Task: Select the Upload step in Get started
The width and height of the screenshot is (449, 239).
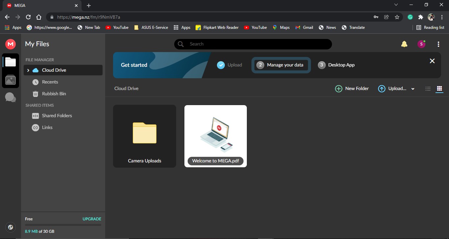Action: (229, 65)
